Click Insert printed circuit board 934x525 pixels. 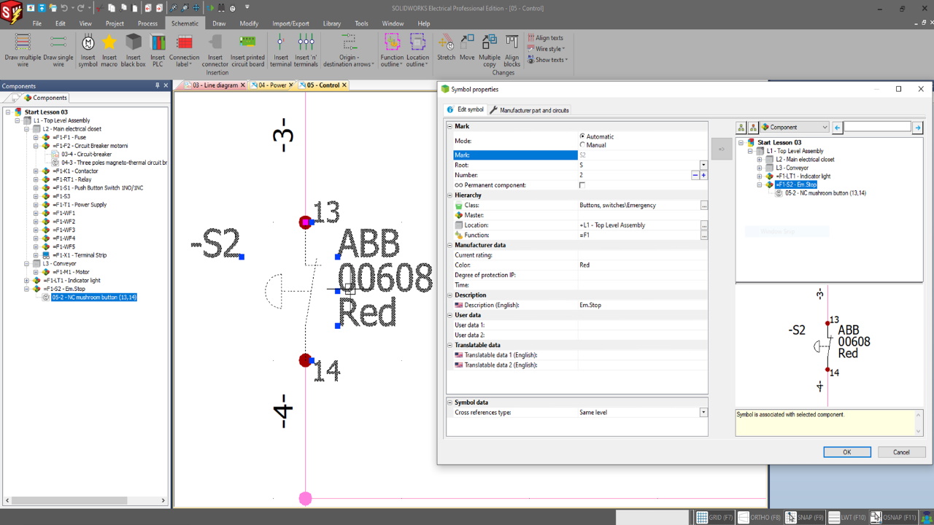point(247,50)
